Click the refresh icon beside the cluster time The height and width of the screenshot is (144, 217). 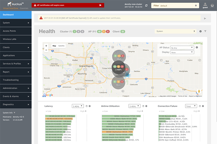pos(146,5)
